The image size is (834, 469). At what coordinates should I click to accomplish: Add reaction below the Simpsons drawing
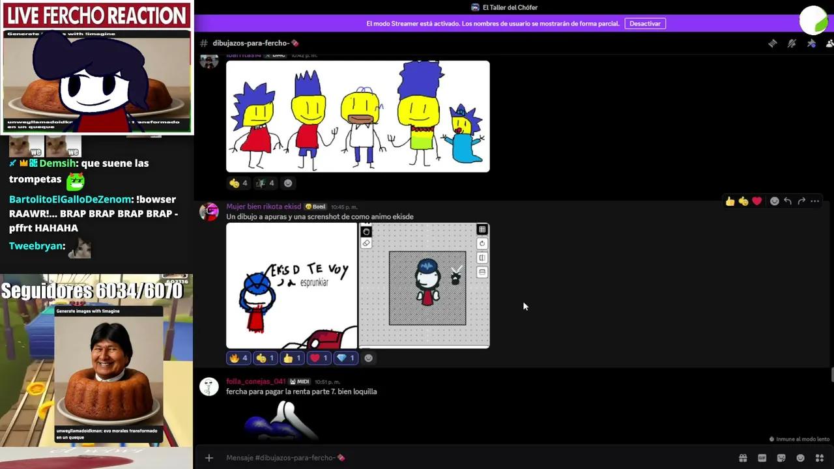pos(288,183)
